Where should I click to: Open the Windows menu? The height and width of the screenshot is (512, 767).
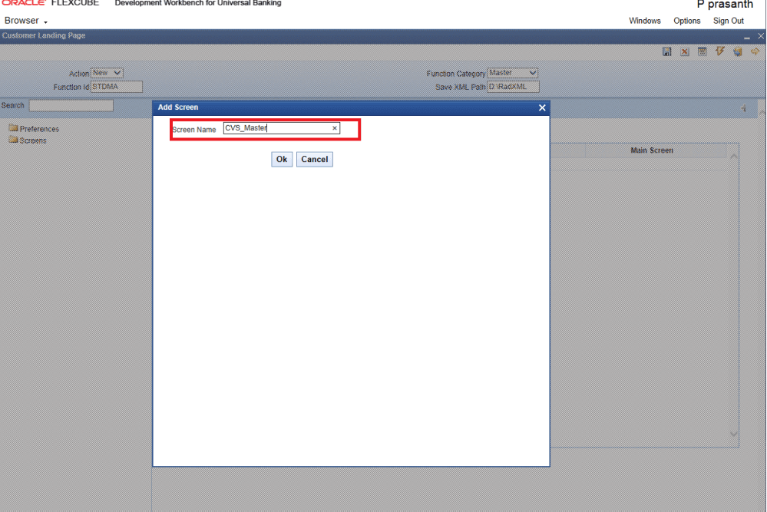(x=645, y=21)
